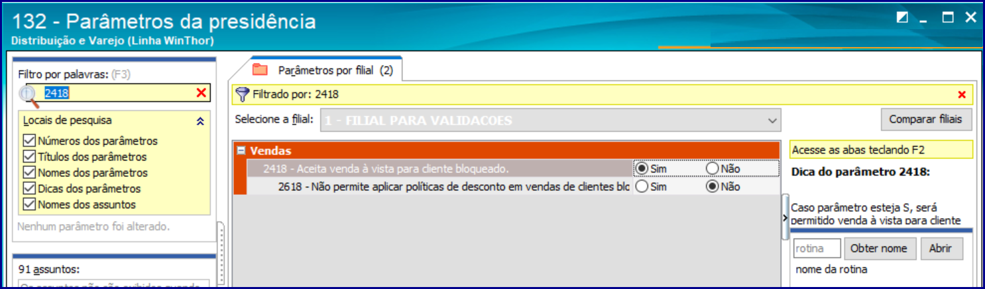Click the 'Acesse as abas teclando F2' hint
Image resolution: width=985 pixels, height=289 pixels.
coord(881,150)
